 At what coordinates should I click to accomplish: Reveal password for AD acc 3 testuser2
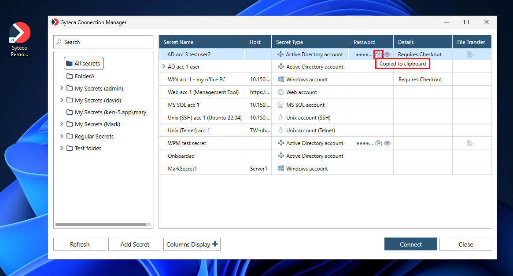pos(387,54)
